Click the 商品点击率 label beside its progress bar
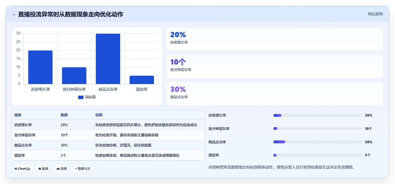The image size is (395, 184). (217, 142)
